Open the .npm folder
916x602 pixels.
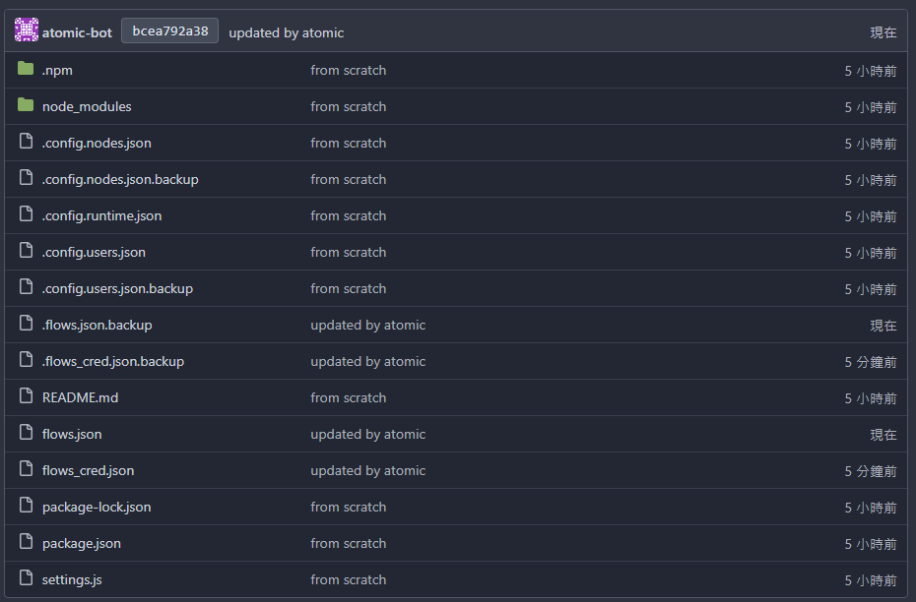click(x=57, y=71)
